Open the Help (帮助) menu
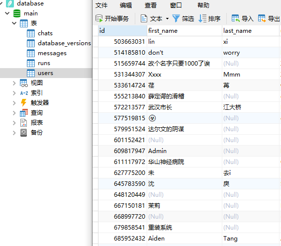The image size is (281, 246). tap(203, 5)
